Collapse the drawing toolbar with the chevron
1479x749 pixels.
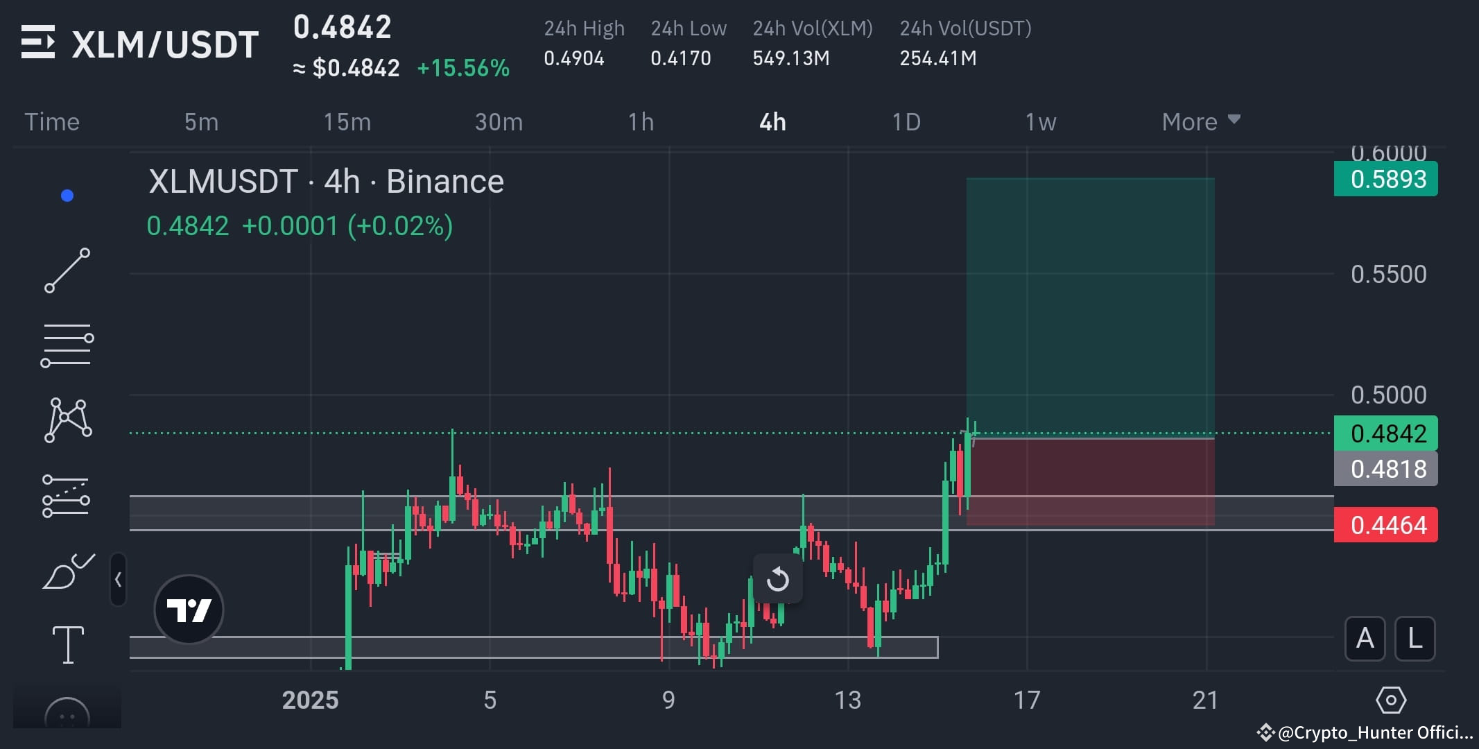[119, 581]
